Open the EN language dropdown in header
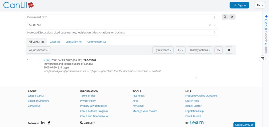The width and height of the screenshot is (269, 127). [260, 5]
